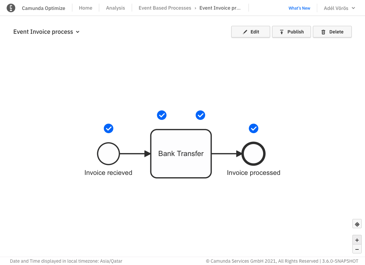Go to the Home menu item
Screen dimensions: 365x265
(85, 8)
